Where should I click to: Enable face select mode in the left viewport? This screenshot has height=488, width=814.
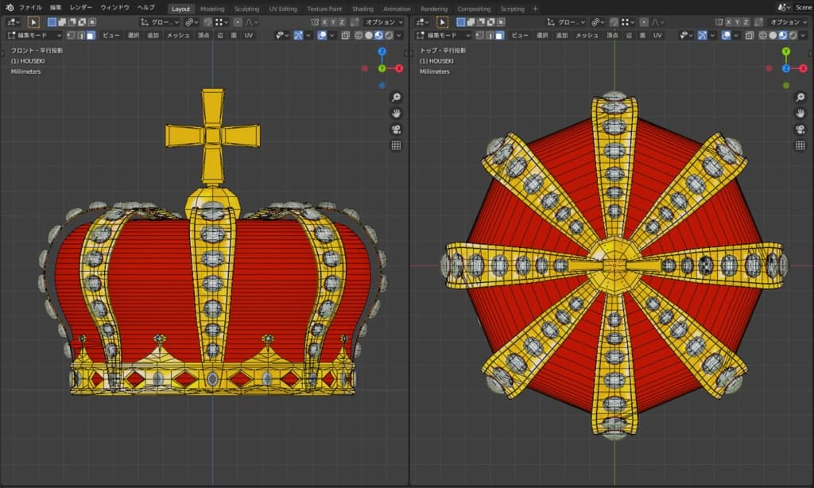[91, 35]
